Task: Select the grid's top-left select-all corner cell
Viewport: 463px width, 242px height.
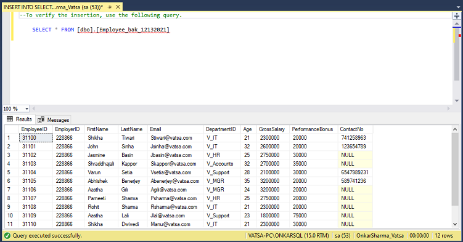Action: [12, 129]
